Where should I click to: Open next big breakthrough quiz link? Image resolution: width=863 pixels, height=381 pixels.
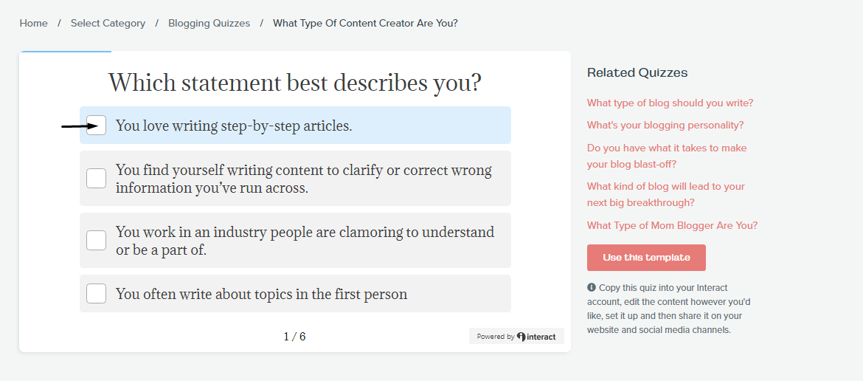tap(666, 194)
